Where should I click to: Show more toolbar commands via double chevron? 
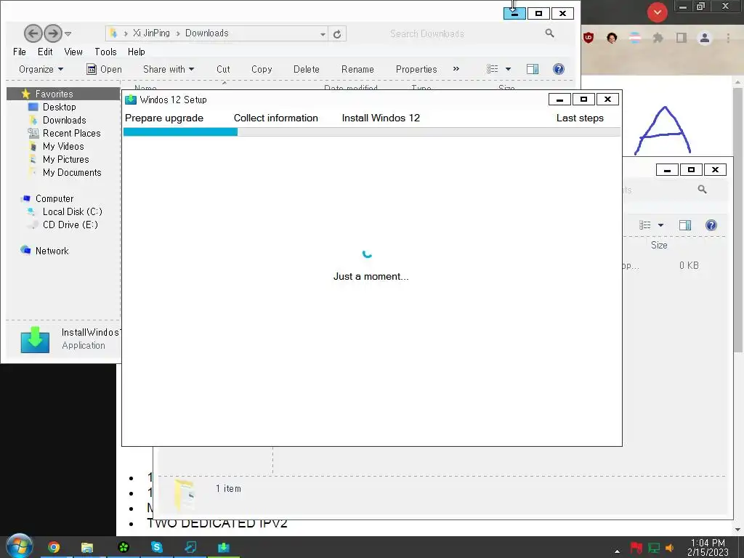coord(456,69)
